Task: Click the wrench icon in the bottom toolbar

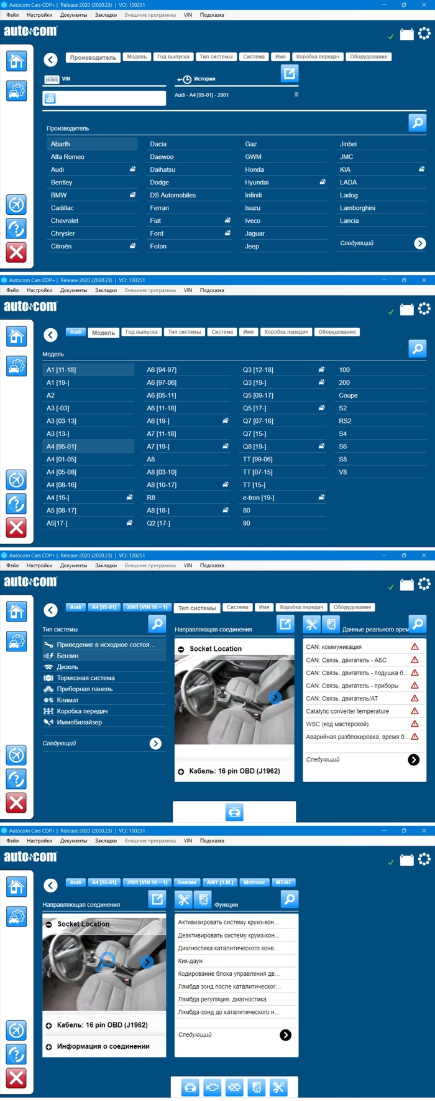Action: pyautogui.click(x=278, y=1087)
